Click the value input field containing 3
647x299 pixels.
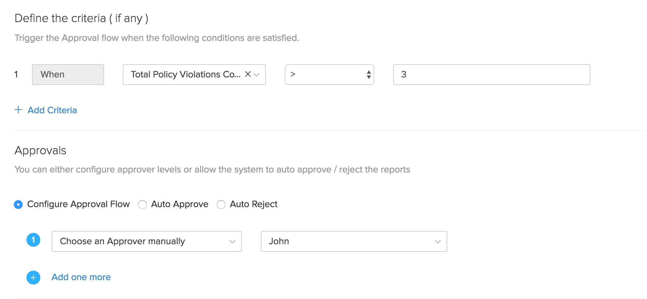(491, 75)
